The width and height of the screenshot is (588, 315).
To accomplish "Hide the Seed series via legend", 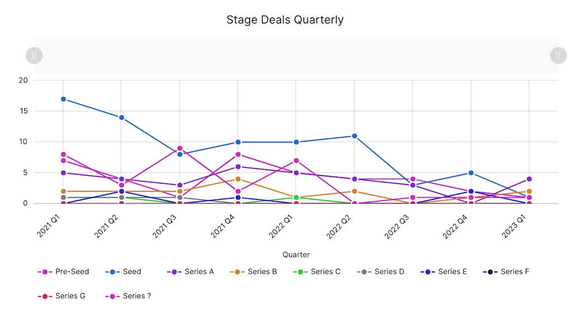I will tap(124, 272).
